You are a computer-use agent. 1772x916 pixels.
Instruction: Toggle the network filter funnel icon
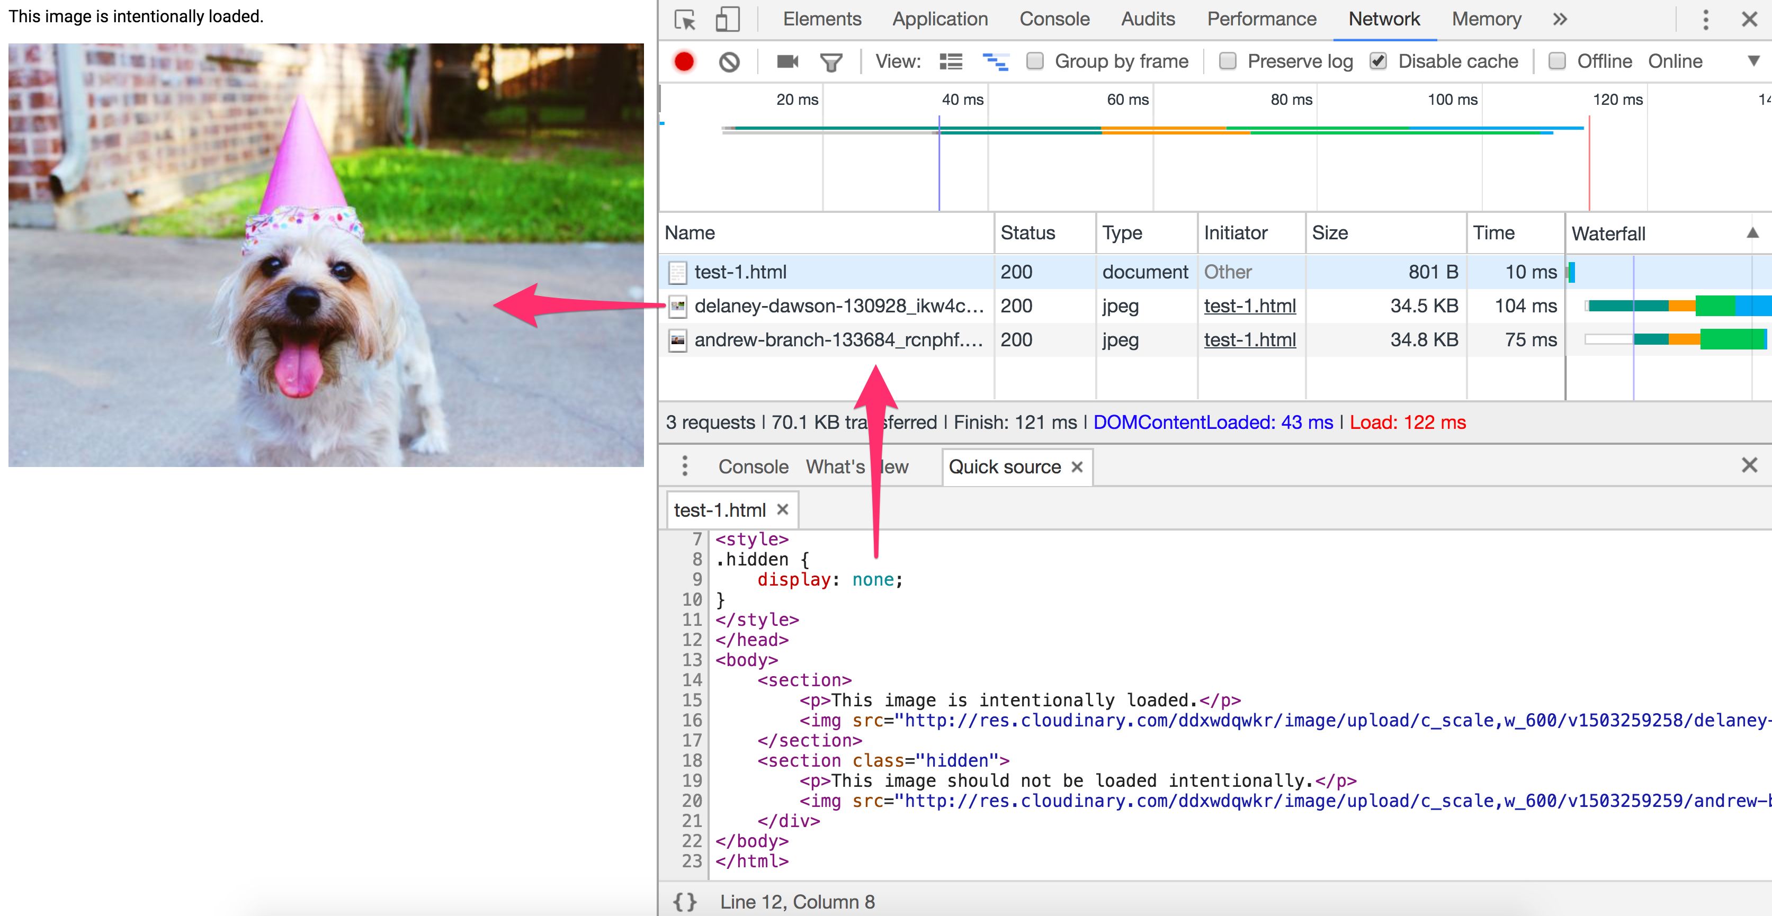tap(831, 62)
